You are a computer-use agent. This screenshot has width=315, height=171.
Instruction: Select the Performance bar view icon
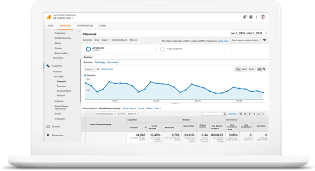click(250, 114)
